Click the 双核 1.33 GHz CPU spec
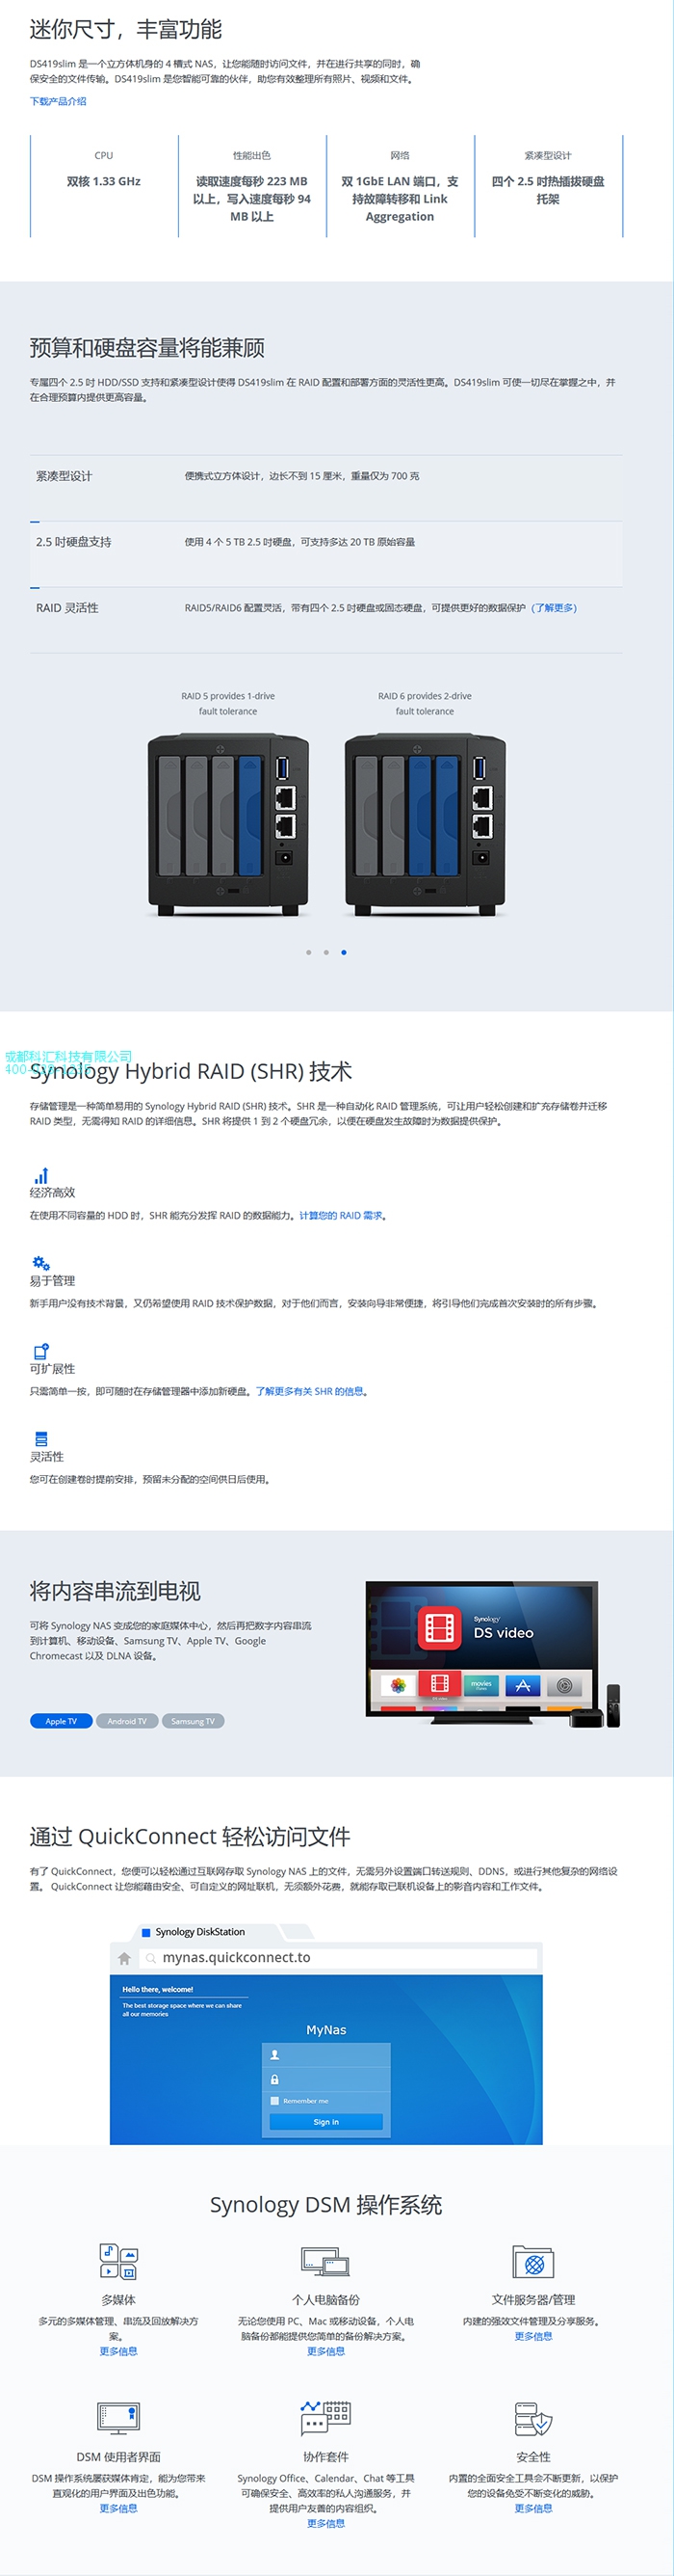Image resolution: width=674 pixels, height=2576 pixels. 104,181
